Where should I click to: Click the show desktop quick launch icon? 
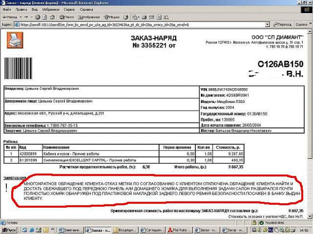point(24,230)
